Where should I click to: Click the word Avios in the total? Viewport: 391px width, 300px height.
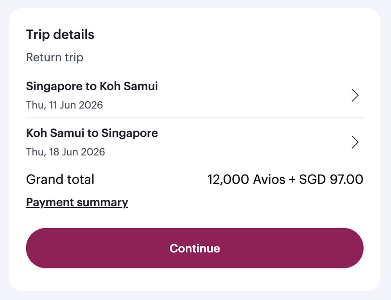point(269,180)
